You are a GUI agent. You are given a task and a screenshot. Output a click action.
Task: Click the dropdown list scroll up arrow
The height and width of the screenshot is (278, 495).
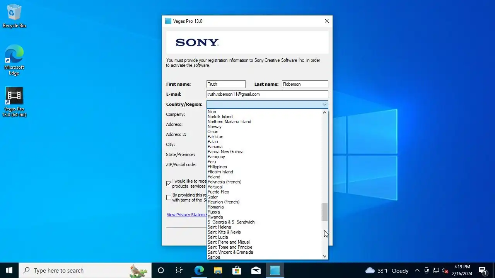click(x=324, y=112)
